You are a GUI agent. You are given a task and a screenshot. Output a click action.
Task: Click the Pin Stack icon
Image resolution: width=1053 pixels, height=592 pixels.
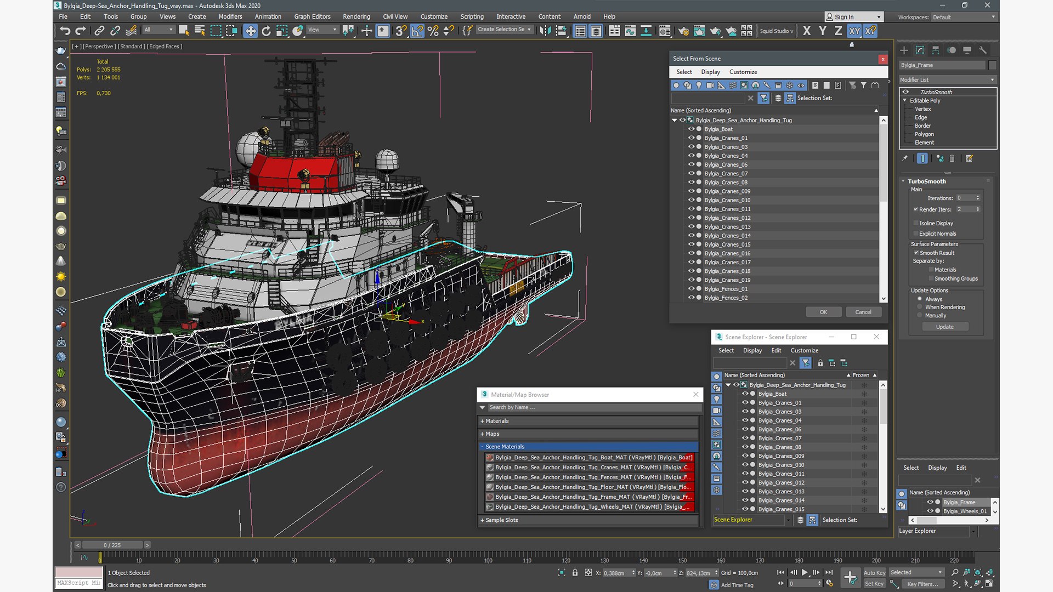(905, 158)
